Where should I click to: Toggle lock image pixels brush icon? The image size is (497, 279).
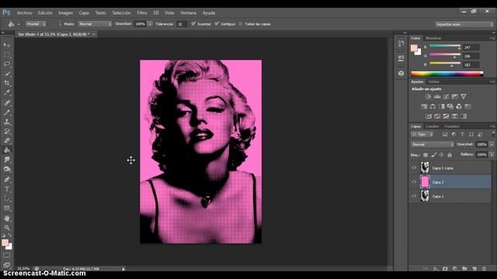click(433, 155)
